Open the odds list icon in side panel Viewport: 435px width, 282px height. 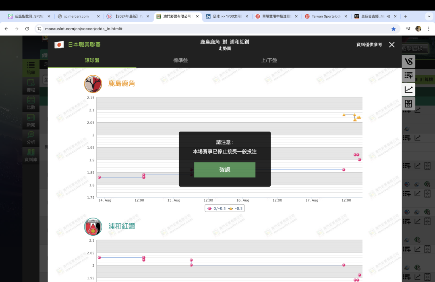pyautogui.click(x=408, y=75)
